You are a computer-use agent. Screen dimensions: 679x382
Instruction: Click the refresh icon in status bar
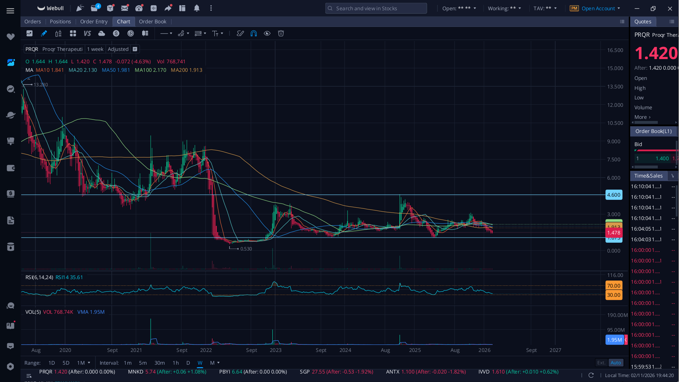pos(591,375)
